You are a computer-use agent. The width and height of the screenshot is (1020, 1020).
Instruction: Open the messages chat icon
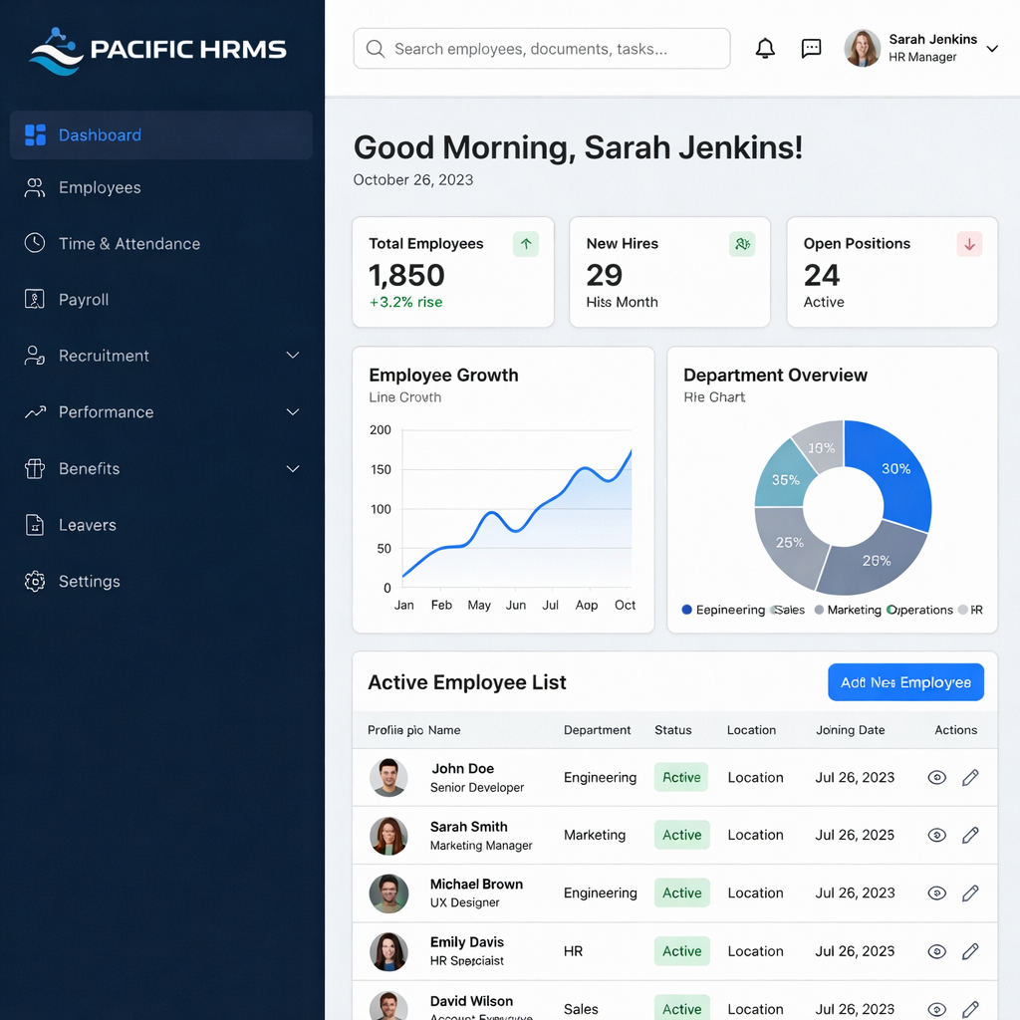pyautogui.click(x=811, y=48)
